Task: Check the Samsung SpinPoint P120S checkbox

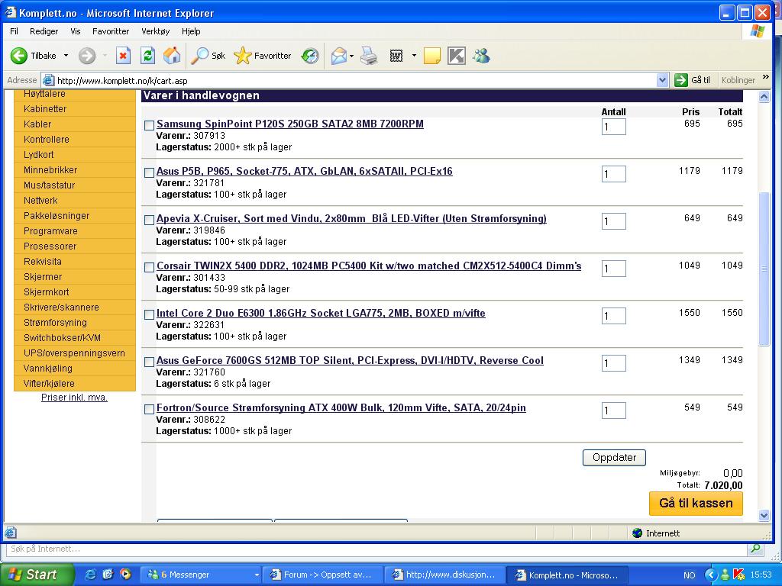Action: (x=149, y=125)
